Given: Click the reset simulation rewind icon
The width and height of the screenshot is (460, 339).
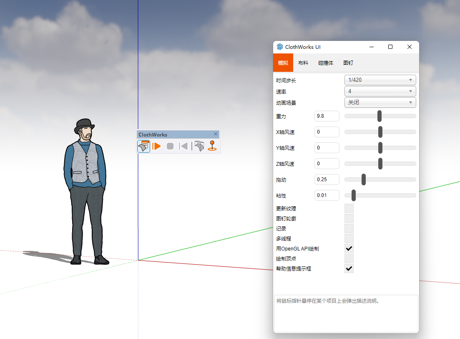Looking at the screenshot, I should point(183,146).
